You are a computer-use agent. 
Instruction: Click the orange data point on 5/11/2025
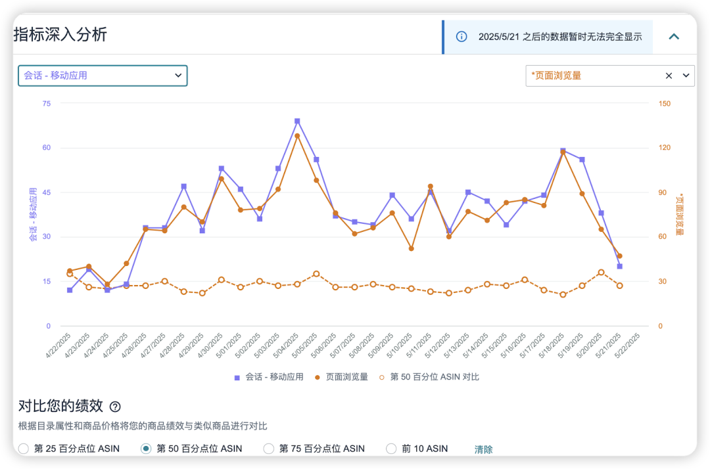pos(430,187)
